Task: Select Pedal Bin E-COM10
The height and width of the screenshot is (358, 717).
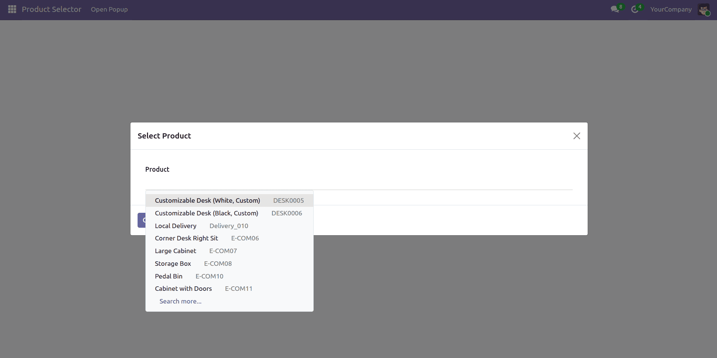Action: (x=169, y=276)
